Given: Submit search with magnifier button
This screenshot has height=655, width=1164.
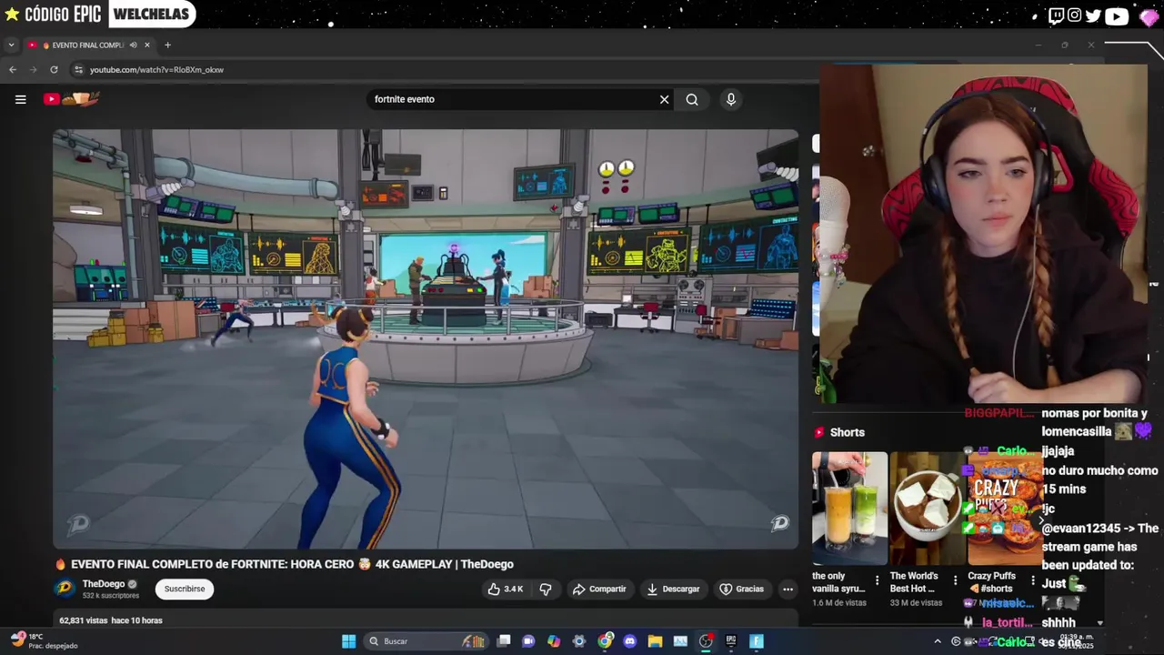Looking at the screenshot, I should 692,99.
